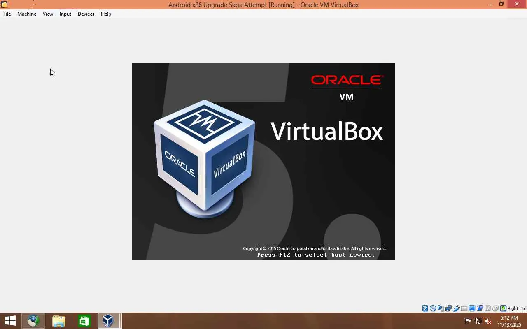This screenshot has height=329, width=527.
Task: Open the Machine menu
Action: tap(27, 14)
